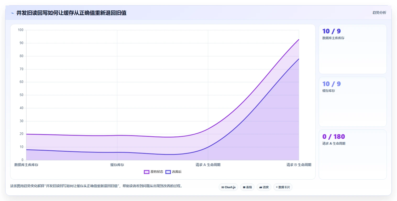Click the 数据库主库库存 card label
Viewport: 397px width, 201px height.
click(x=333, y=38)
